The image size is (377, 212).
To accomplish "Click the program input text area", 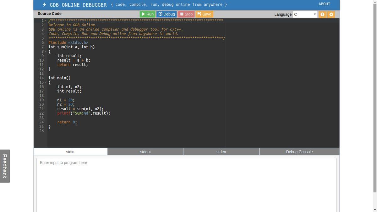I will (187, 185).
